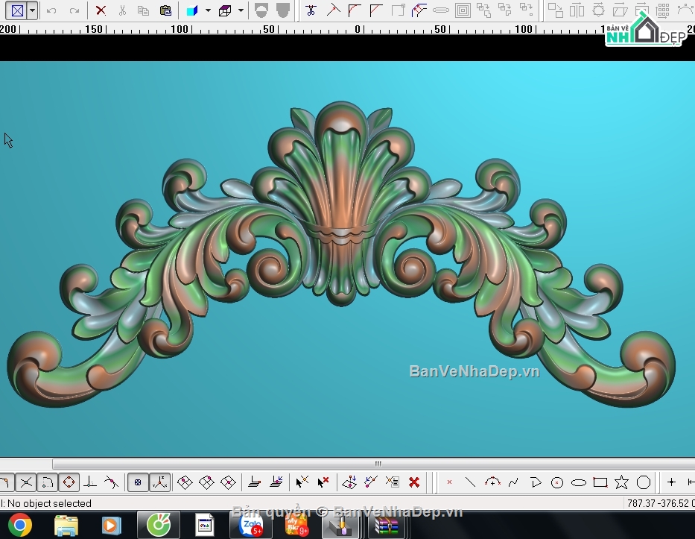695x539 pixels.
Task: Click the circle with center point tool
Action: tap(557, 482)
